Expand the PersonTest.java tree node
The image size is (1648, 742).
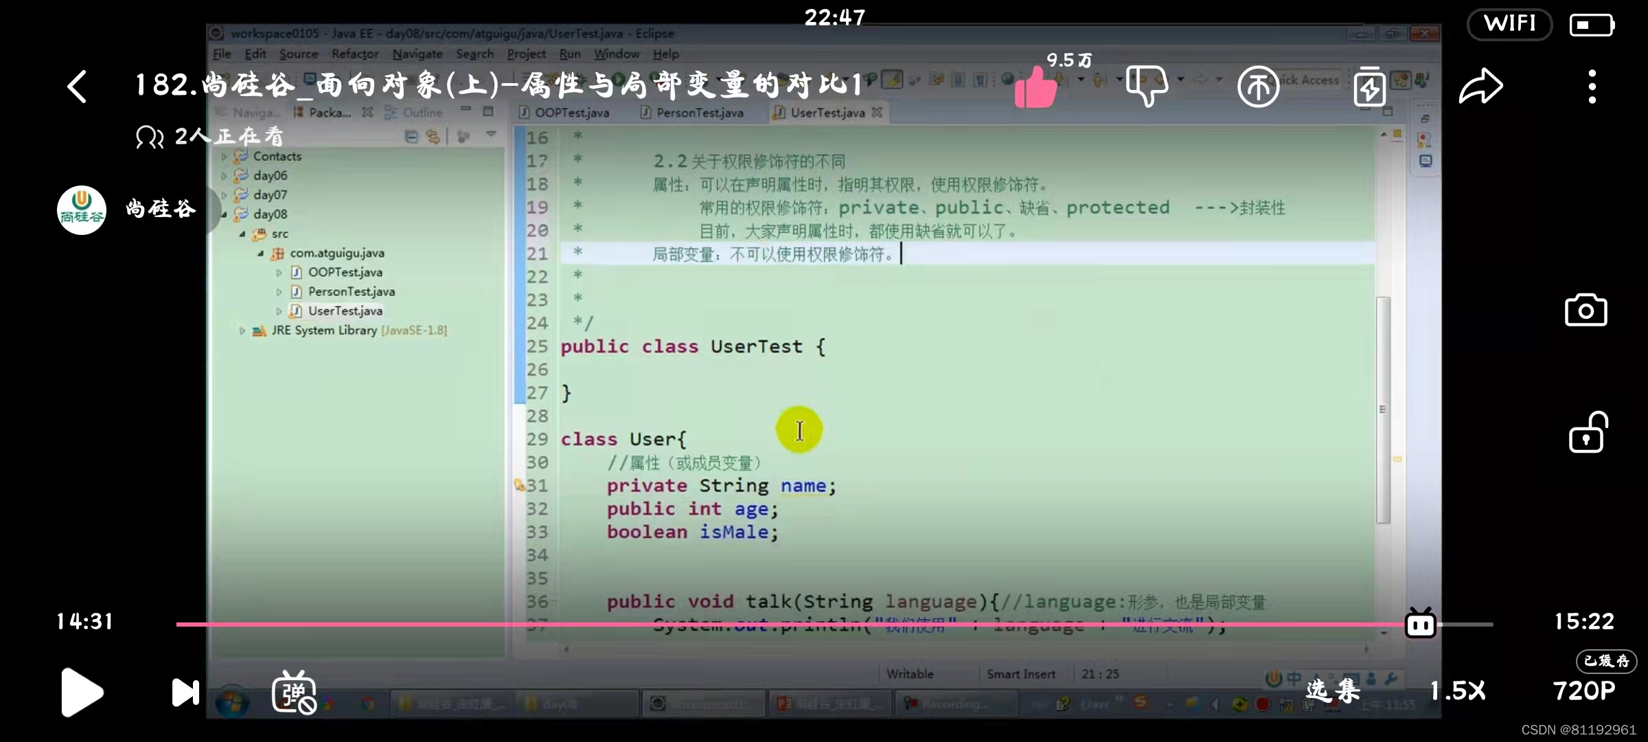[x=279, y=292]
